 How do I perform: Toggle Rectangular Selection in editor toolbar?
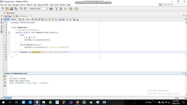tap(46, 20)
